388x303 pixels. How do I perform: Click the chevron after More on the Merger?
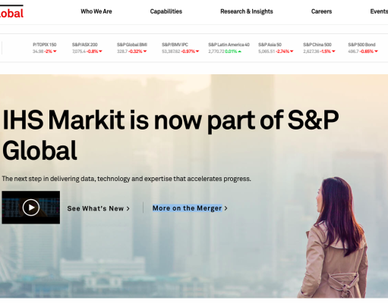pyautogui.click(x=226, y=208)
